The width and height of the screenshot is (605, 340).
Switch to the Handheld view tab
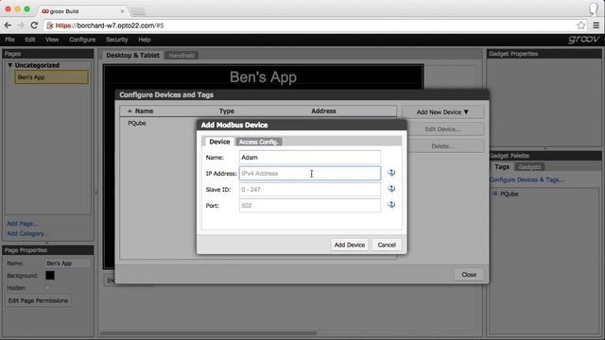tap(181, 56)
